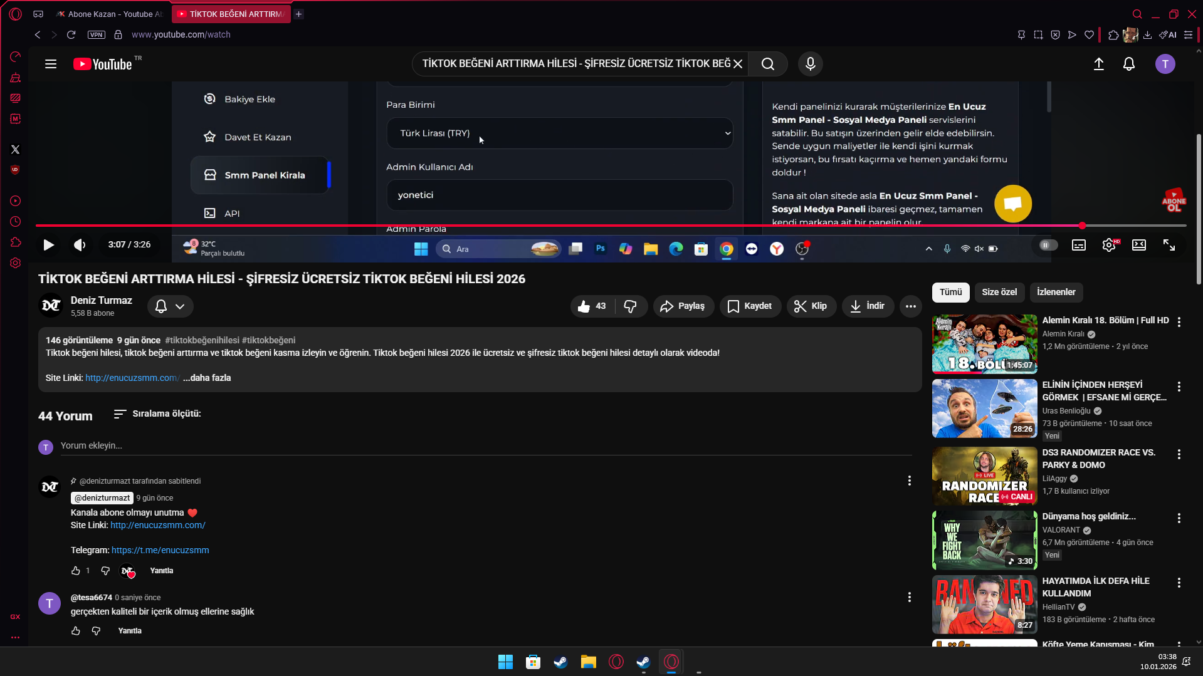
Task: Like the pinned comment
Action: [76, 571]
